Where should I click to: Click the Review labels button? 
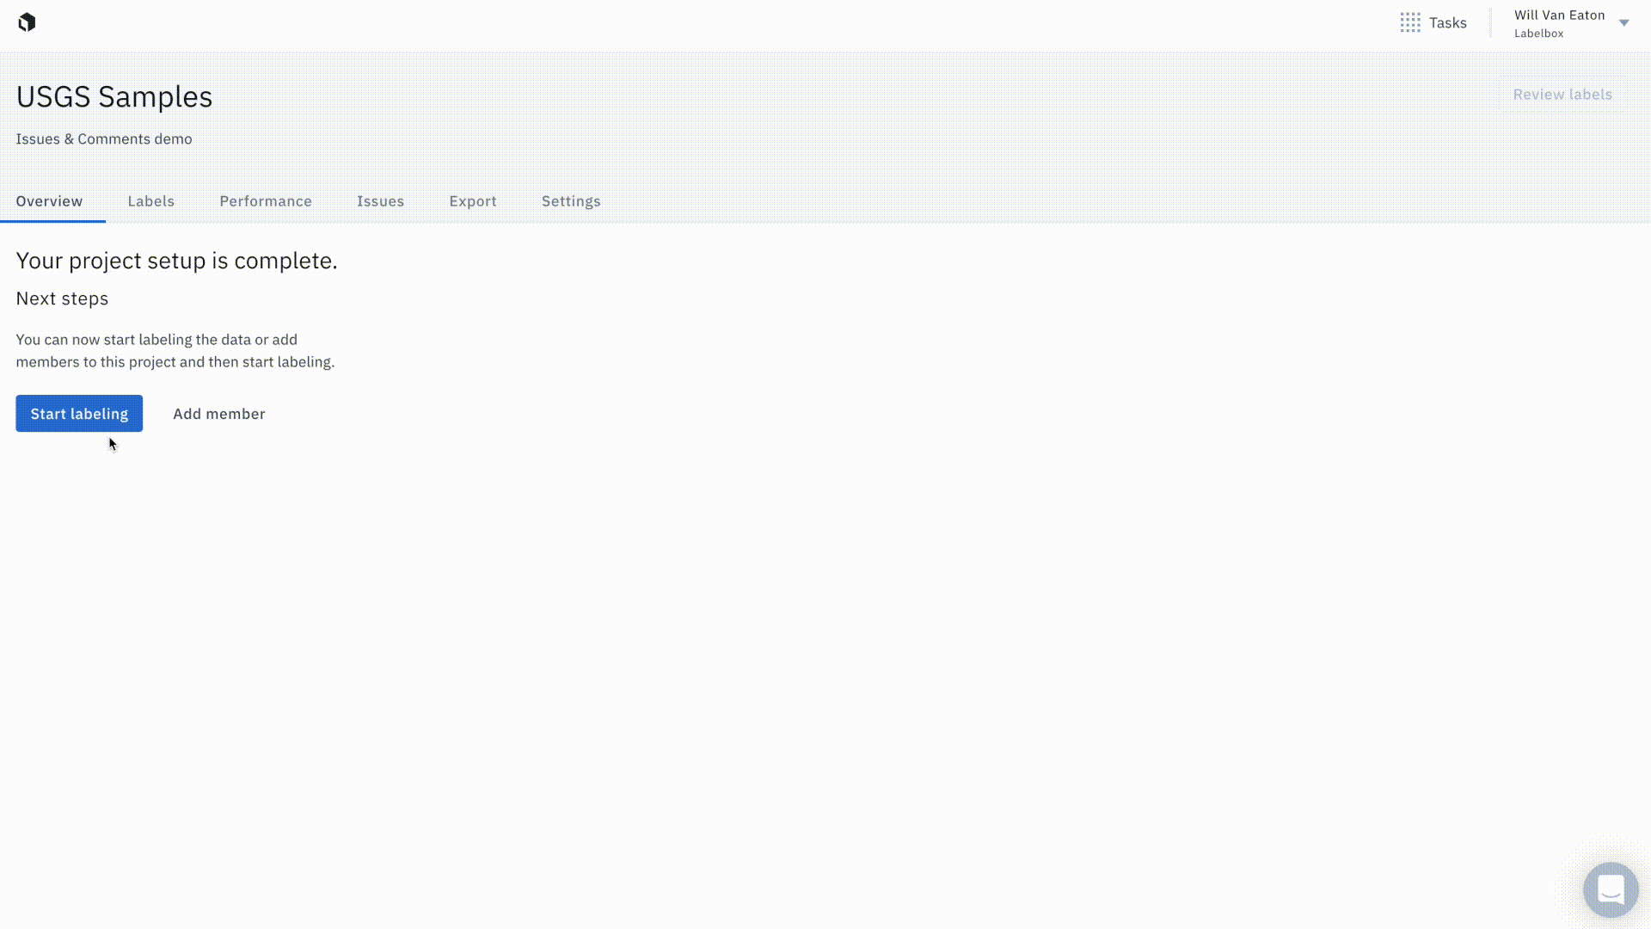(1562, 95)
